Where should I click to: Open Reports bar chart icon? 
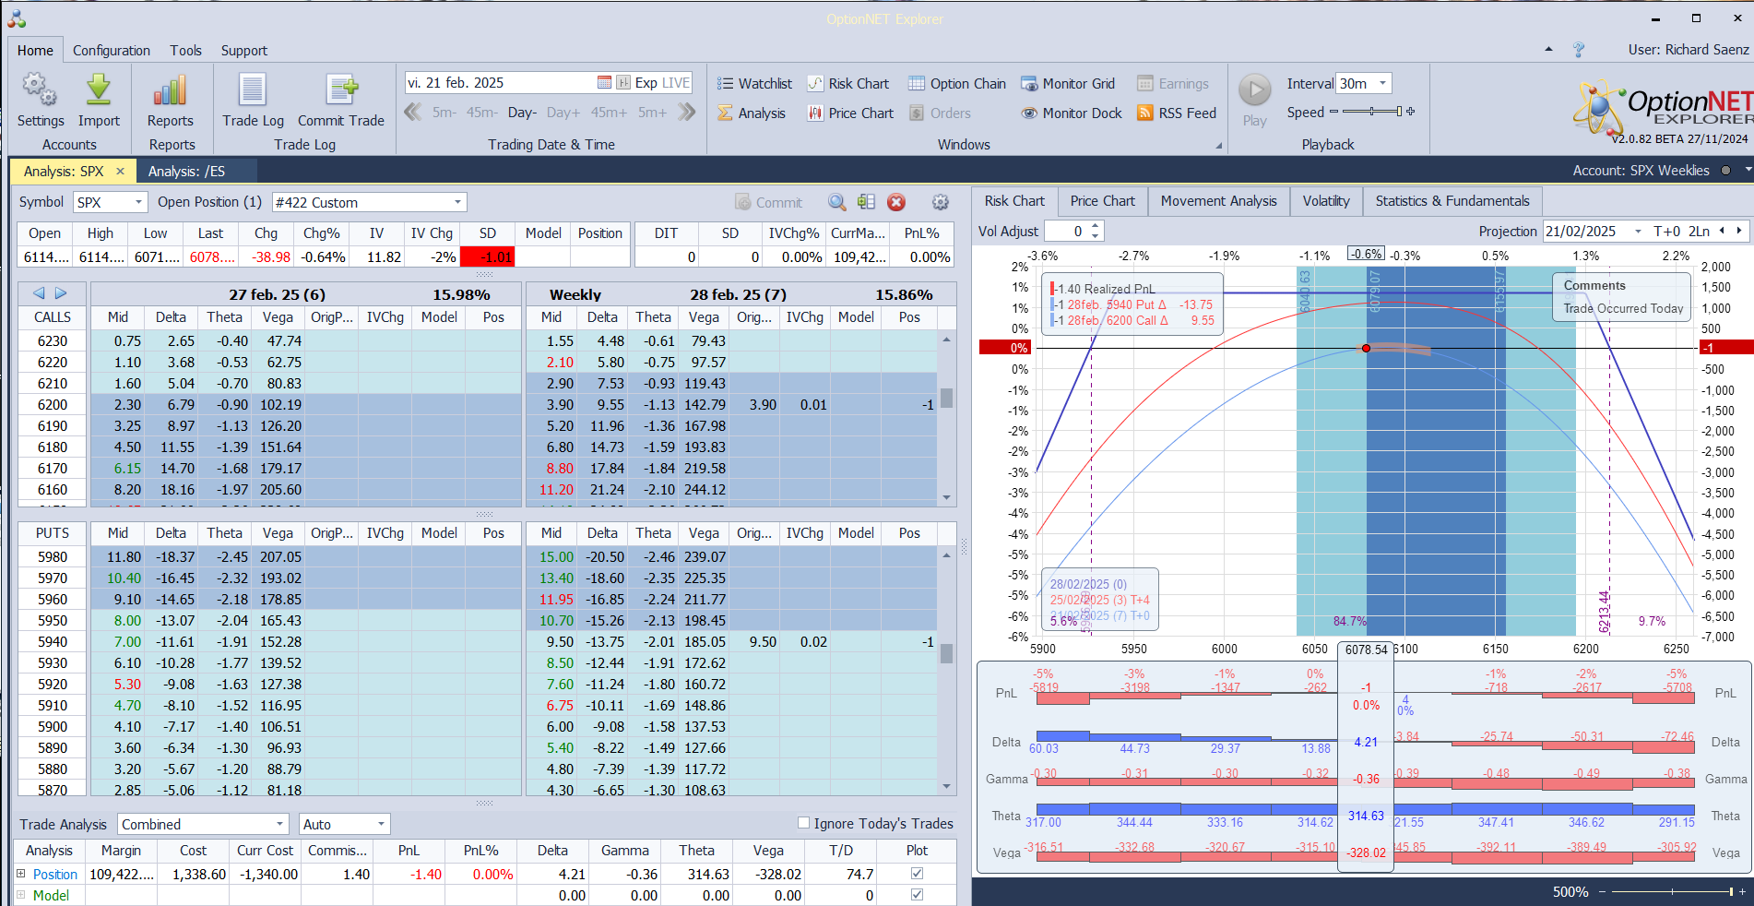[x=171, y=91]
